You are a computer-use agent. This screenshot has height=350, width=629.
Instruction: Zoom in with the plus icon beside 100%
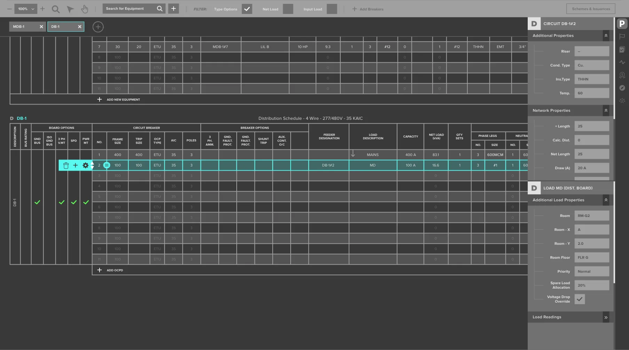[x=42, y=9]
